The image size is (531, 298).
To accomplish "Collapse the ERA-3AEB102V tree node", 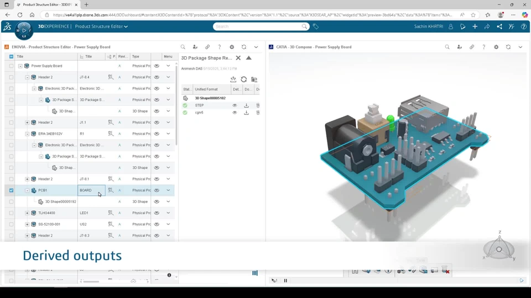I will coord(27,134).
